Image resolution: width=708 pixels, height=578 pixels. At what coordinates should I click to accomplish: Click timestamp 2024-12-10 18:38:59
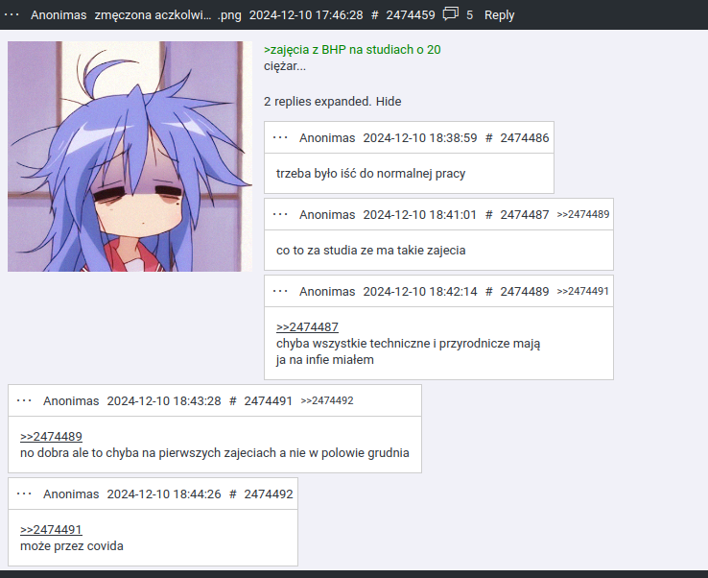point(420,138)
